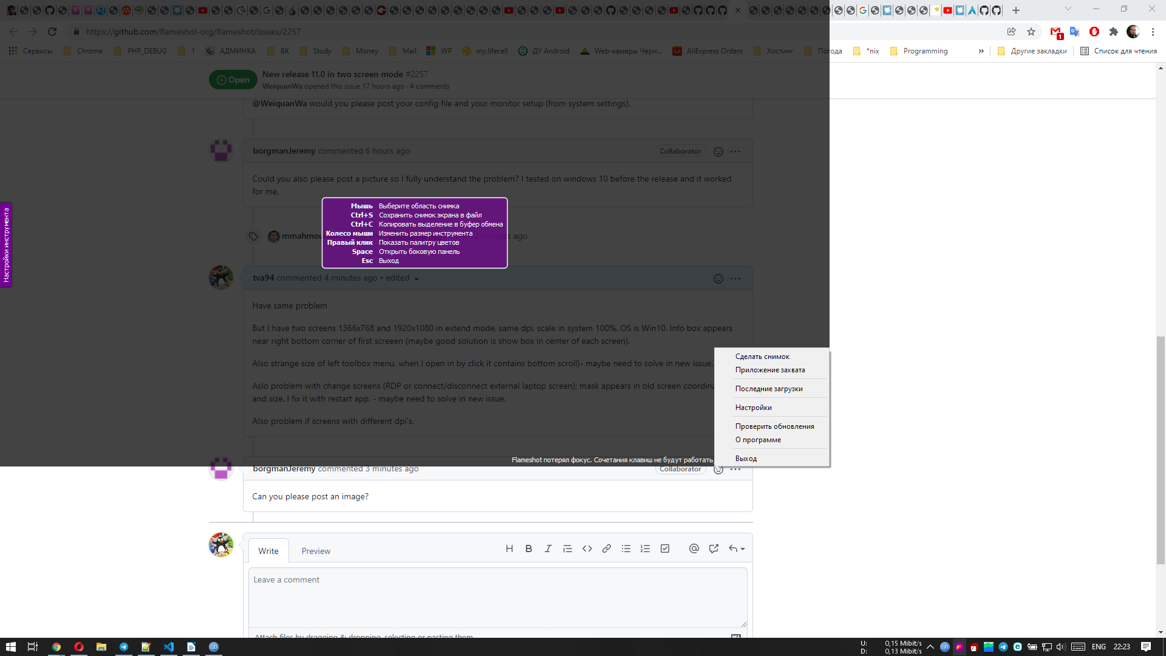Insert a numbered list
Screen dimensions: 1166x656
(645, 548)
